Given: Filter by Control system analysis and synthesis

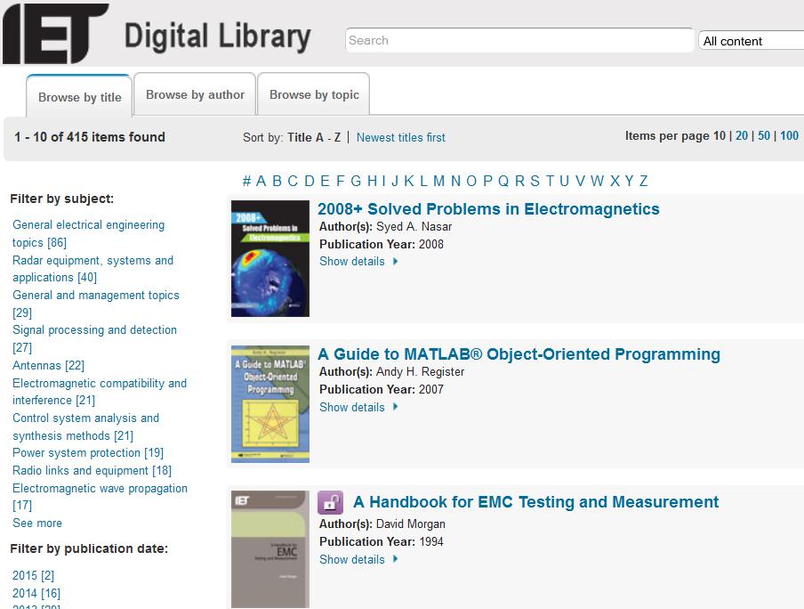Looking at the screenshot, I should pyautogui.click(x=85, y=426).
